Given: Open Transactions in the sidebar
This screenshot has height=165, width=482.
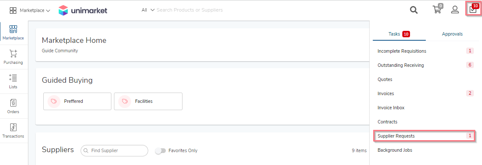Looking at the screenshot, I should coord(13,131).
